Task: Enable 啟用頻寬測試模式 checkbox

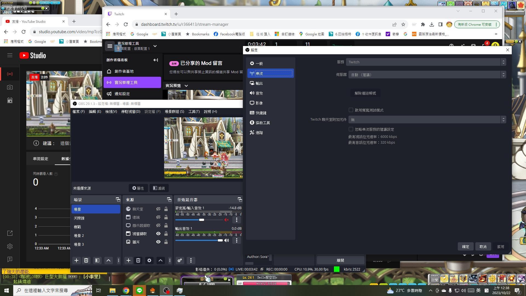Action: pyautogui.click(x=351, y=110)
